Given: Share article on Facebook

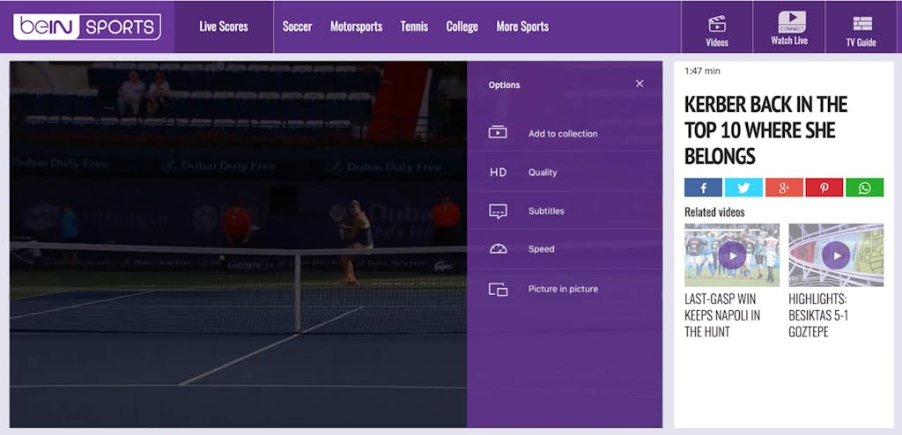Looking at the screenshot, I should click(703, 188).
